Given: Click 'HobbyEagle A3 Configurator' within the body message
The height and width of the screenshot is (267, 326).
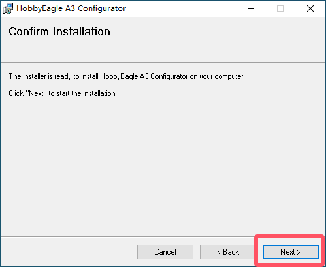Looking at the screenshot, I should click(144, 76).
